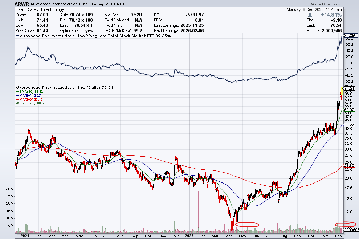The height and width of the screenshot is (239, 363).
Task: Click the Volume 2,000,506 legend entry
Action: click(x=31, y=103)
